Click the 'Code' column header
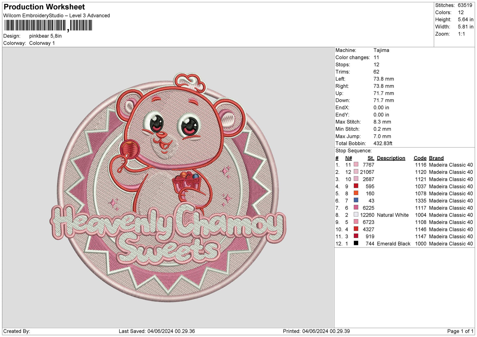477x337 pixels. click(420, 158)
